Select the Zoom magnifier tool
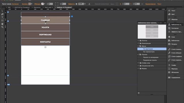Viewport: 184px width, 103px height. [x=2, y=27]
